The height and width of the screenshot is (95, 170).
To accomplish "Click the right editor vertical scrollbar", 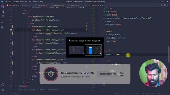I will [169, 54].
